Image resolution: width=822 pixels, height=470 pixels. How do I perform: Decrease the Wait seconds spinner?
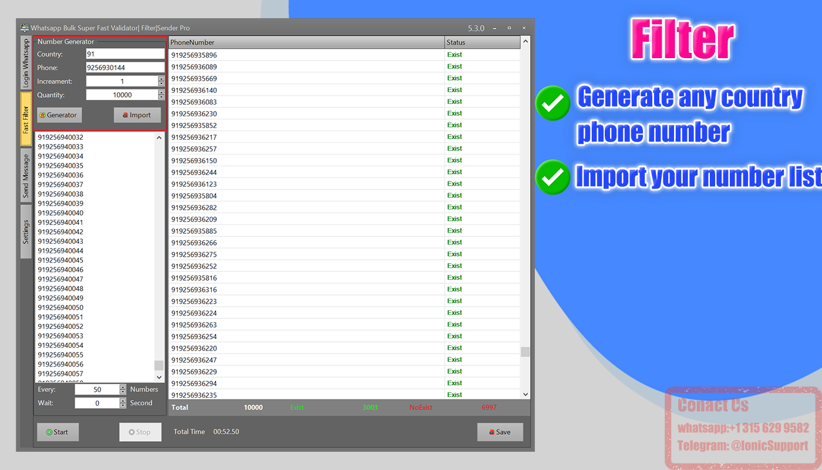pos(123,405)
